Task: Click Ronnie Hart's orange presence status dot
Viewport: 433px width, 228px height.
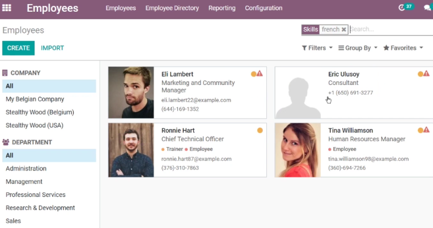Action: pos(260,130)
